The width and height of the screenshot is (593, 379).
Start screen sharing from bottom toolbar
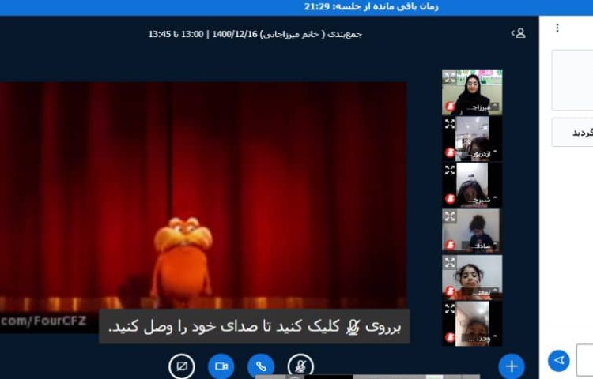coord(182,366)
